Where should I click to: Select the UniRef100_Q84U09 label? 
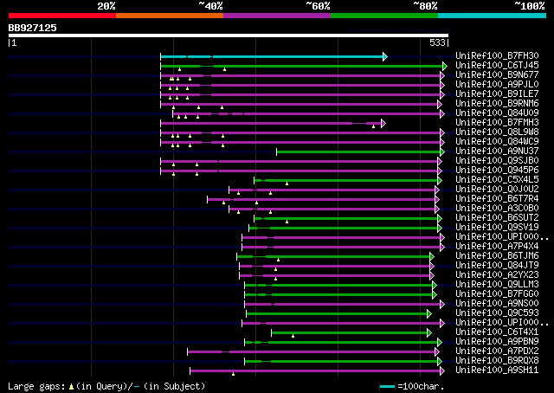[x=497, y=113]
